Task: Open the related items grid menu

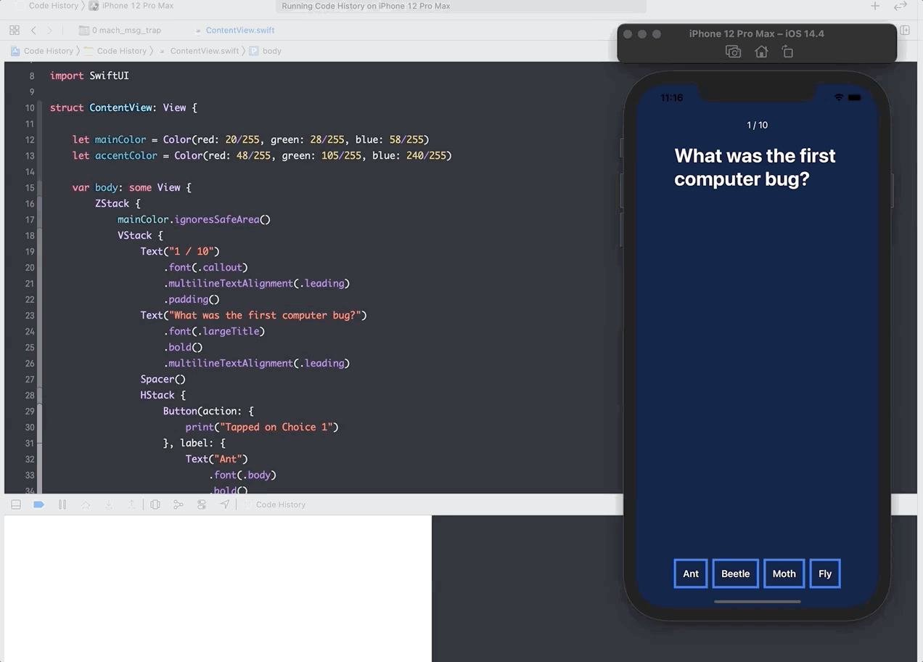Action: pos(15,30)
